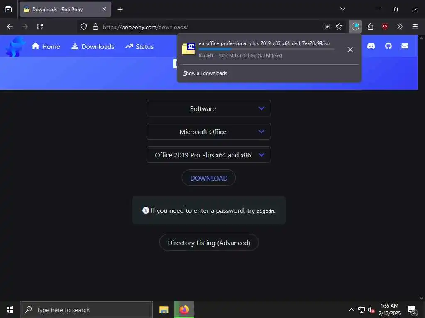
Task: Expand Office 2019 Pro Plus version dropdown
Action: point(209,155)
